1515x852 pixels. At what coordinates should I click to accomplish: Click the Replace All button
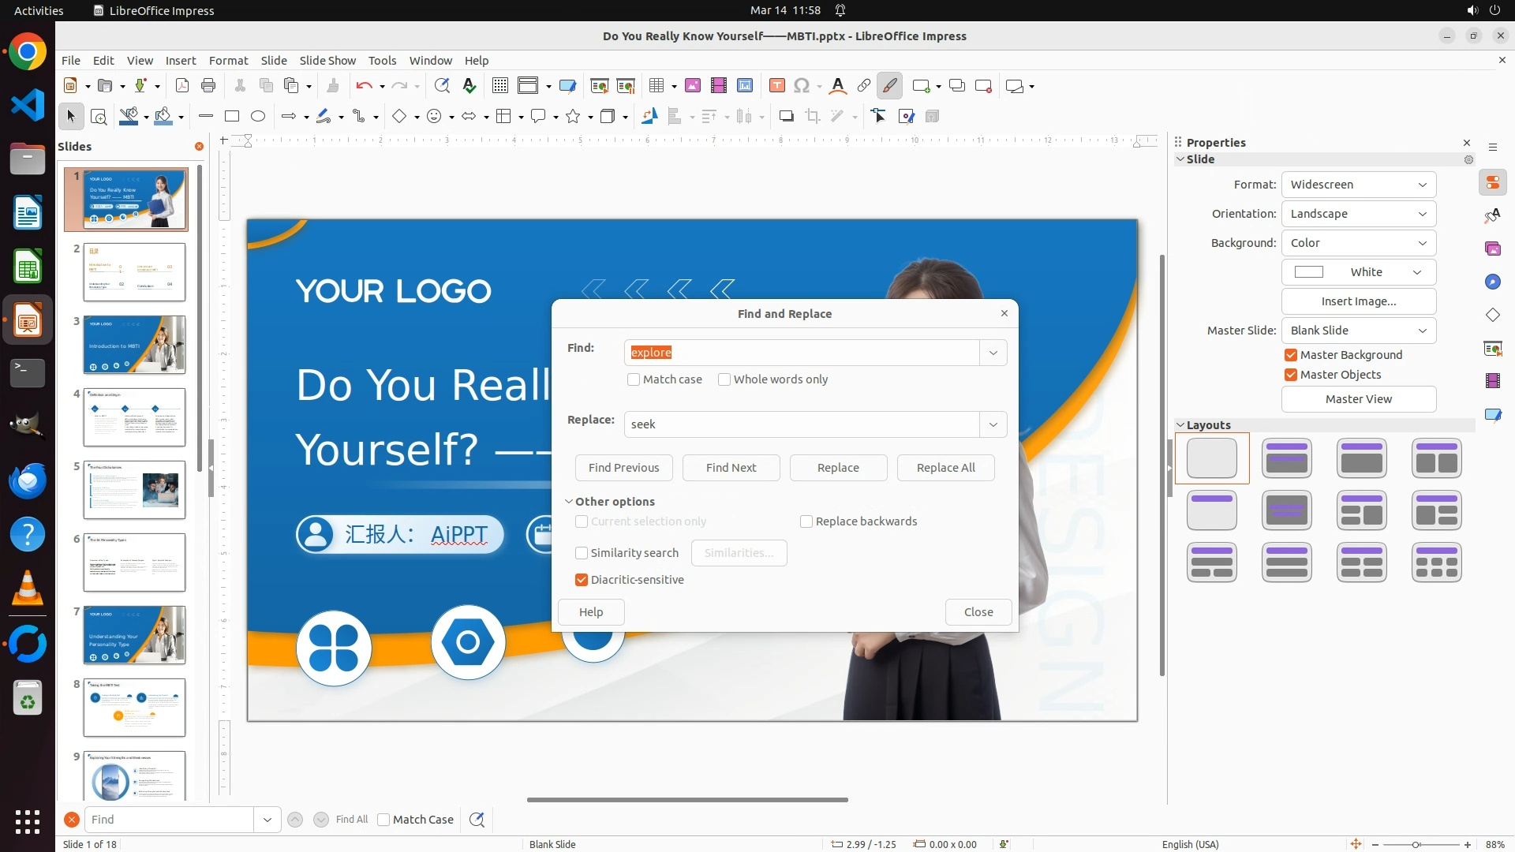[945, 468]
